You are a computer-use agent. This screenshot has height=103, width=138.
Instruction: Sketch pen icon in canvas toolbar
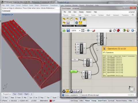point(94,31)
